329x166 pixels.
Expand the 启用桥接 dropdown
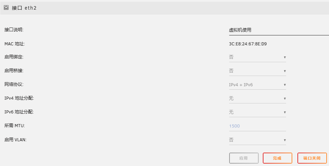[x=257, y=71]
